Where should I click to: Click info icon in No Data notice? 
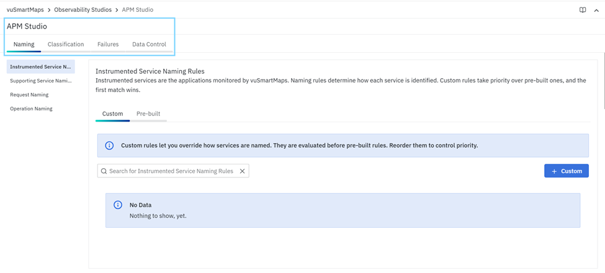coord(118,205)
